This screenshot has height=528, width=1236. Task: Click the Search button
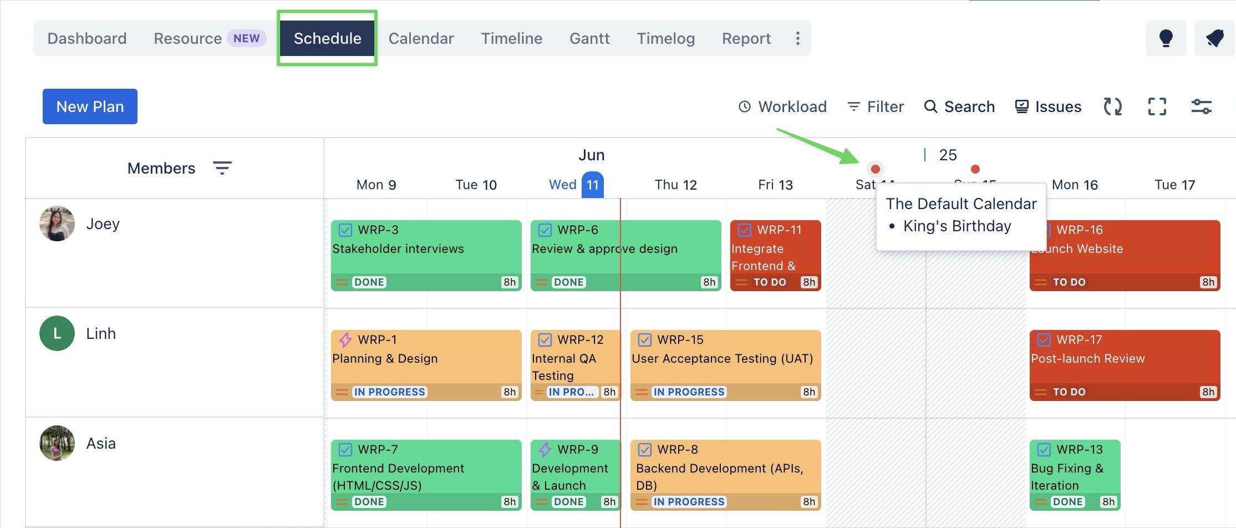point(959,106)
